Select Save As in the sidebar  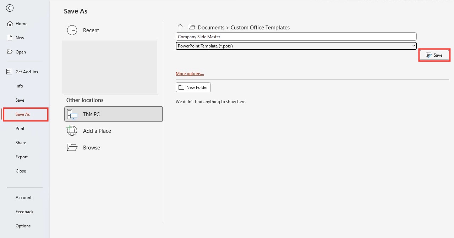(25, 114)
